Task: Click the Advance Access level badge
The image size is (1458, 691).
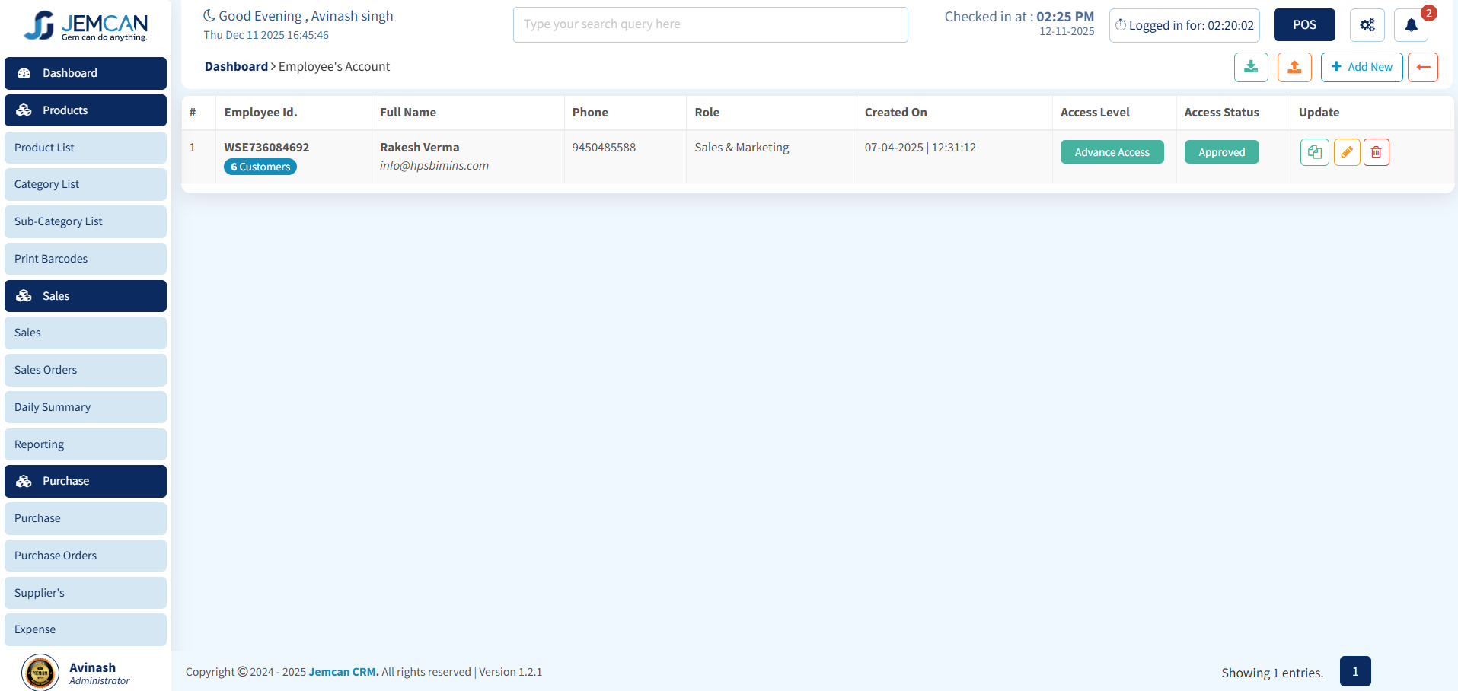Action: point(1112,152)
